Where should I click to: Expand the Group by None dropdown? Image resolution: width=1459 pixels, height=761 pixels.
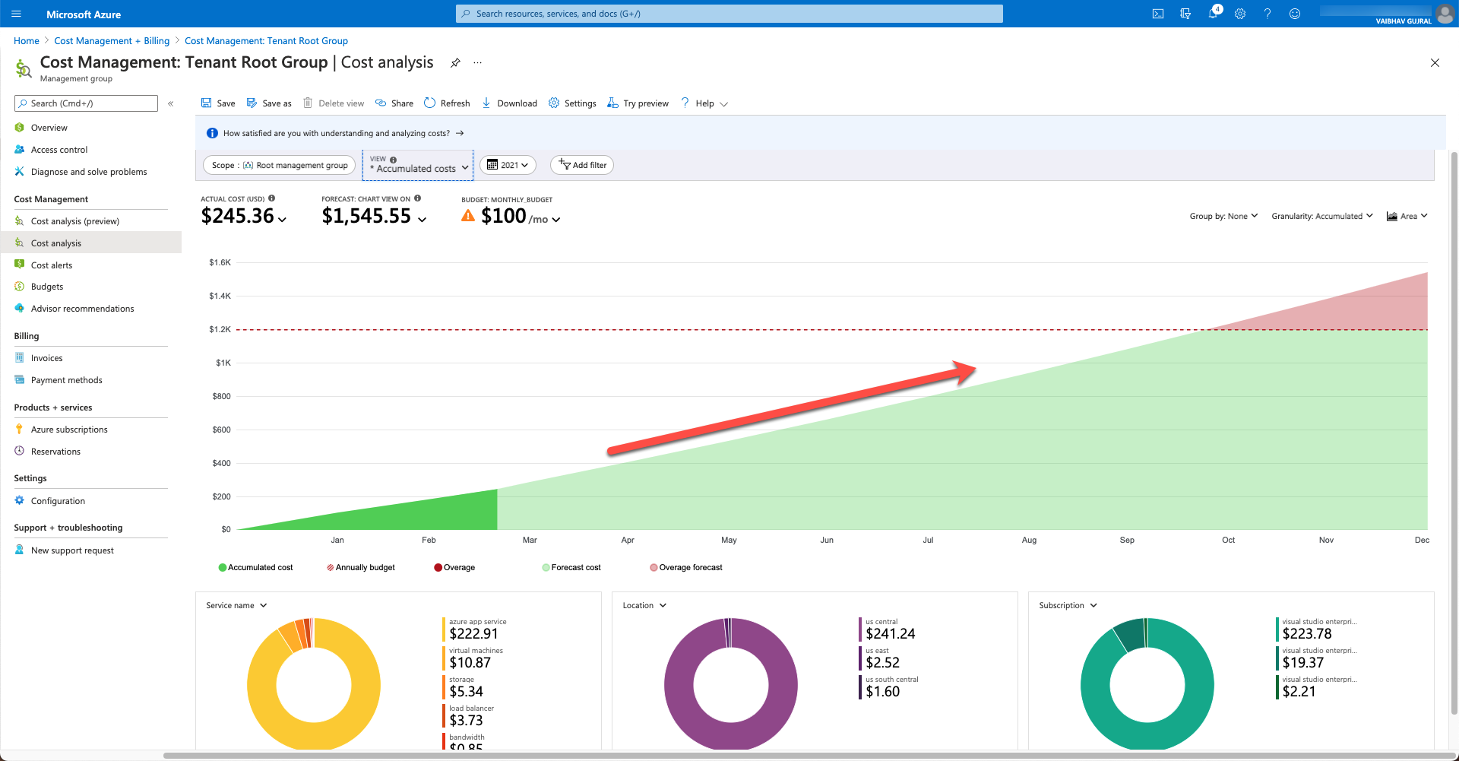click(x=1223, y=217)
